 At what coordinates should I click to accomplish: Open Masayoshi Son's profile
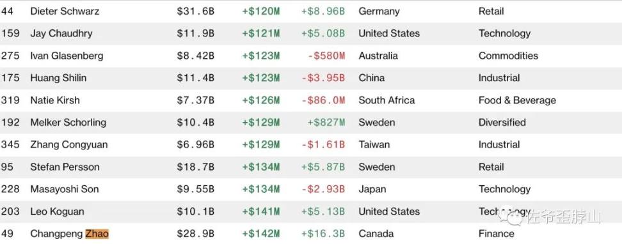[x=65, y=189]
